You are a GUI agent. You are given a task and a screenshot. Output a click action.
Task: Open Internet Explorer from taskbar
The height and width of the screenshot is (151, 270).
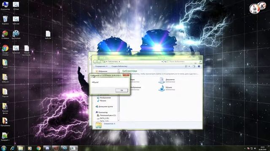[12, 148]
